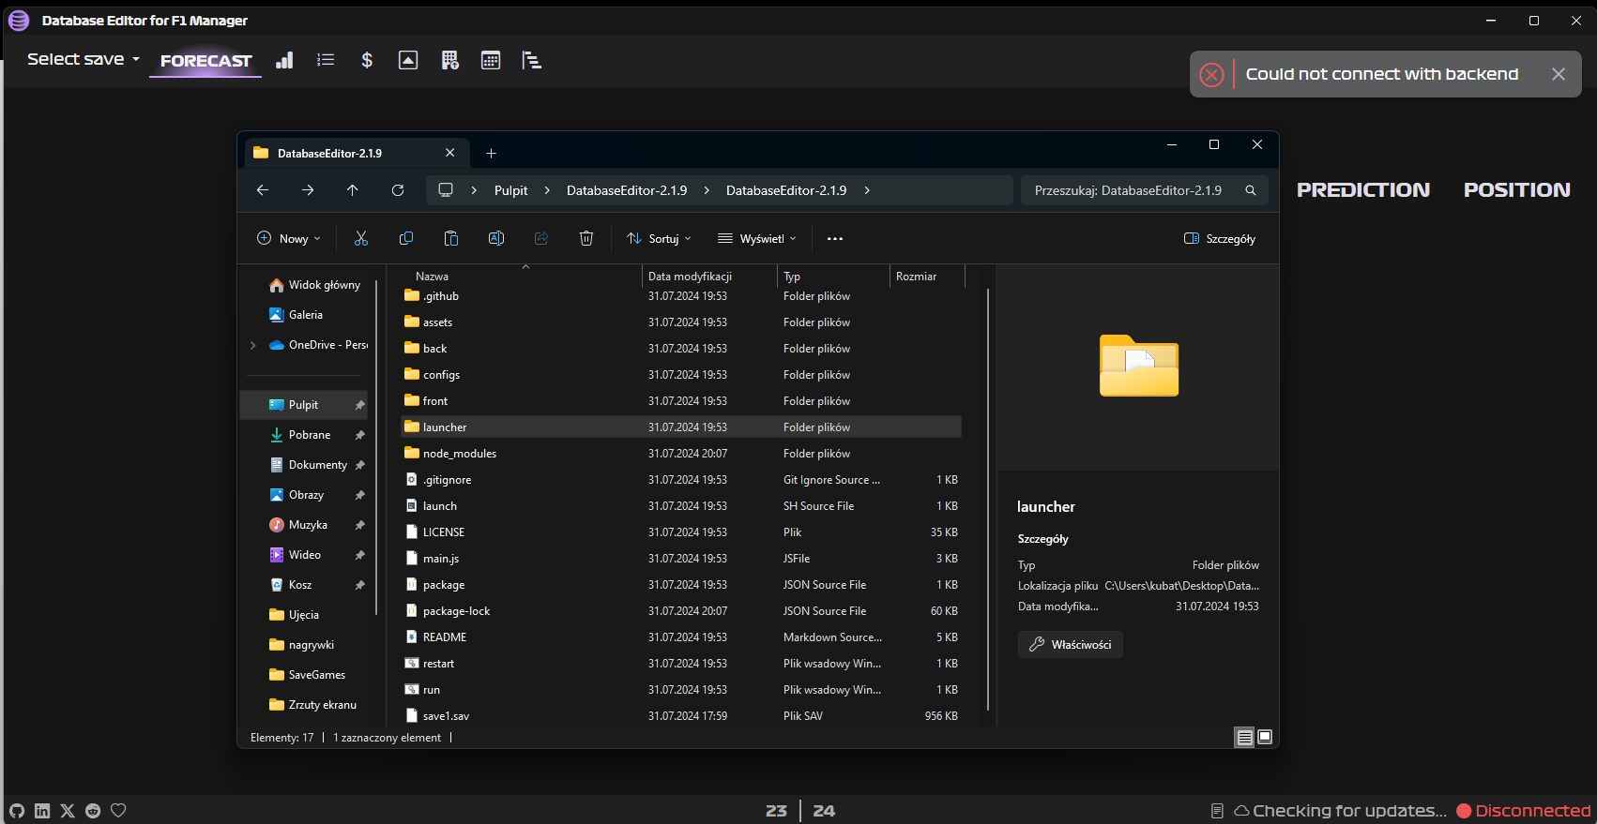Open the document log icon near Checking for updates
1597x824 pixels.
click(x=1217, y=811)
